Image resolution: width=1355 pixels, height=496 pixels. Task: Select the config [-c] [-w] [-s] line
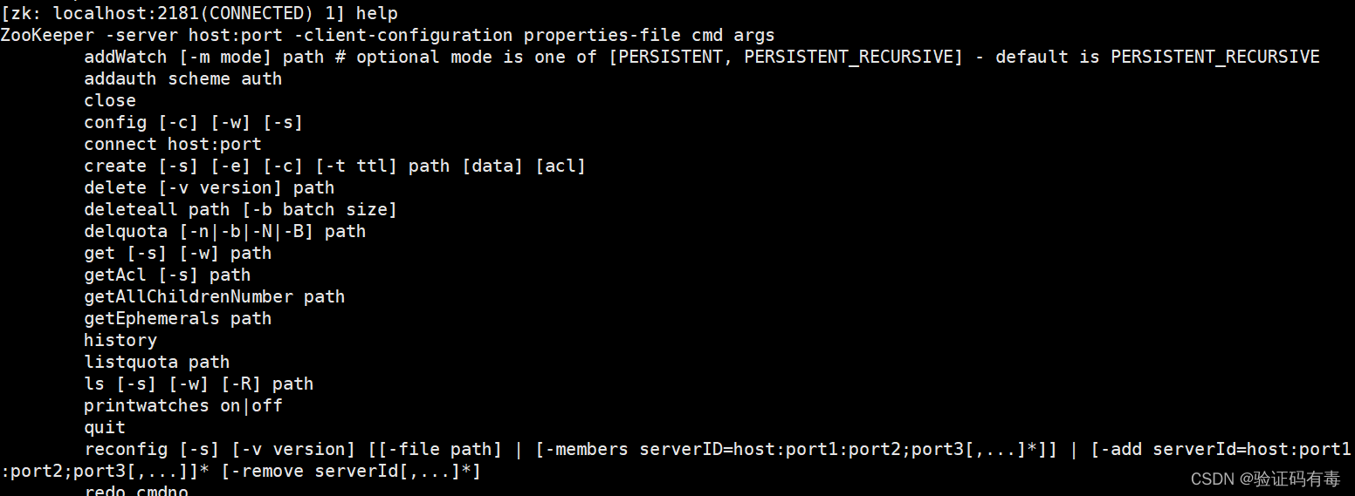coord(194,122)
